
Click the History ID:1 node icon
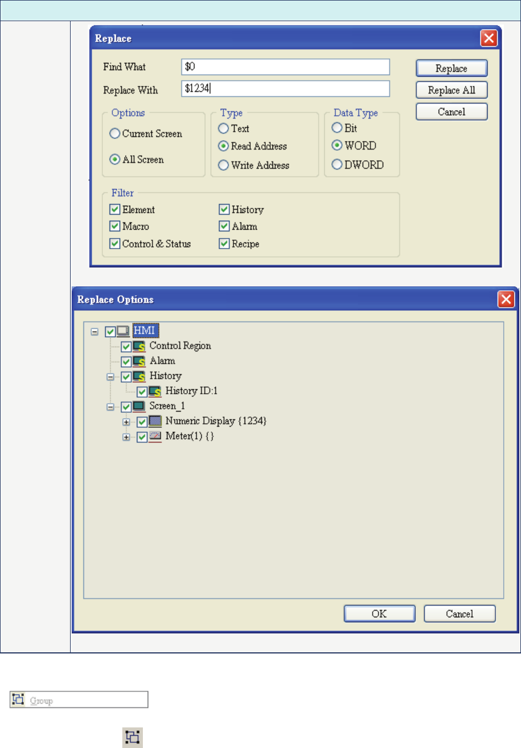pos(155,391)
